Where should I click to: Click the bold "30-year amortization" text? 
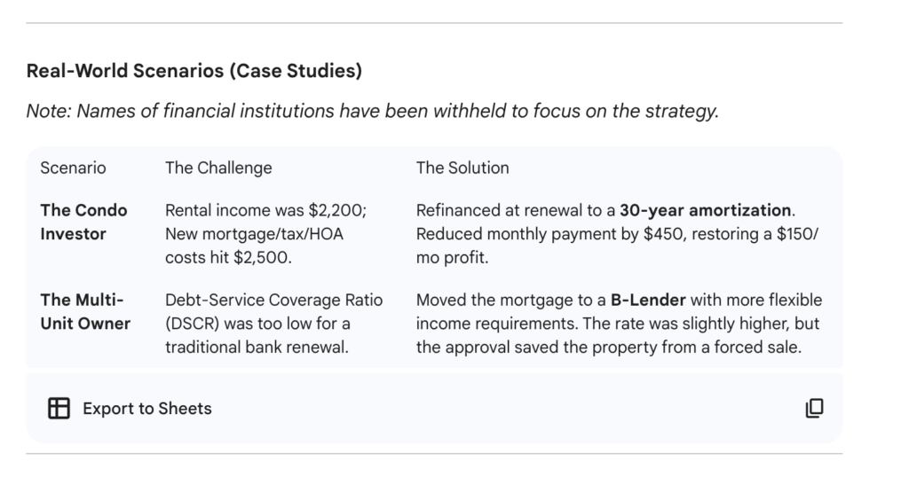pyautogui.click(x=705, y=211)
